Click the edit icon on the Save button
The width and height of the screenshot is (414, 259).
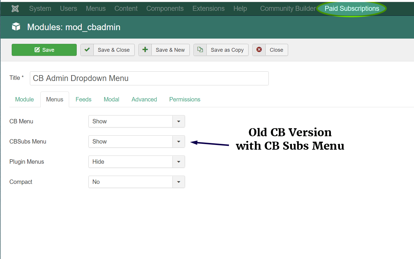[x=37, y=50]
